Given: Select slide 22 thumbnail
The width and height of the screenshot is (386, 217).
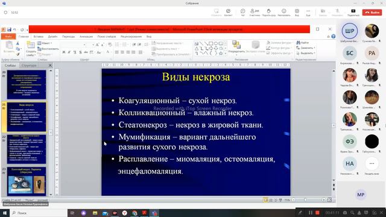Looking at the screenshot, I should click(x=27, y=149).
